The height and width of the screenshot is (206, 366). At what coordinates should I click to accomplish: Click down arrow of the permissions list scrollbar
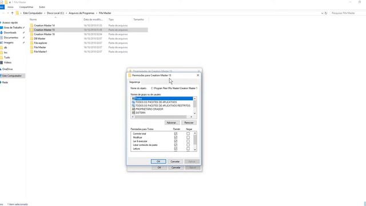[x=195, y=150]
